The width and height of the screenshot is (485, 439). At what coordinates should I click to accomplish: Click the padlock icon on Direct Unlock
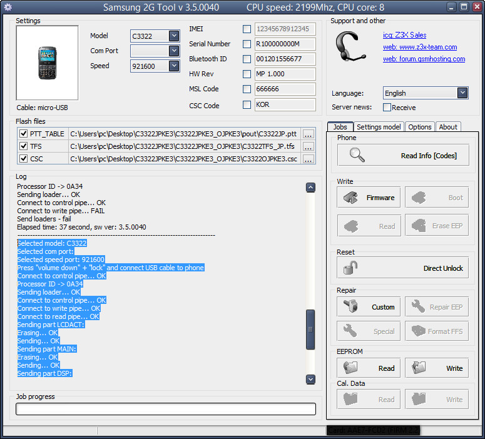(x=350, y=268)
